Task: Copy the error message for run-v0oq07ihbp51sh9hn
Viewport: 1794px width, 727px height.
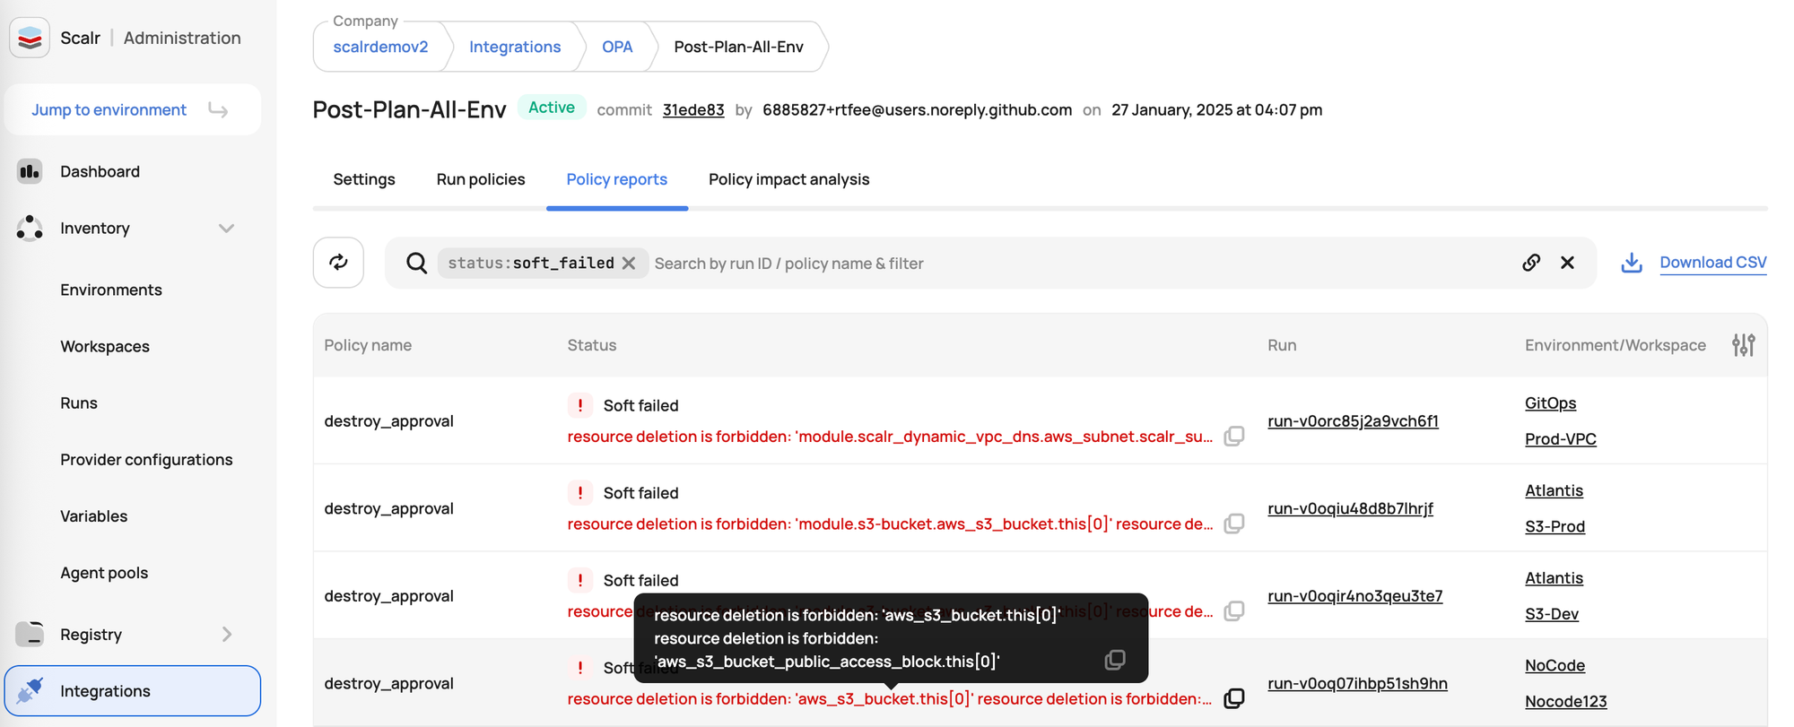Action: (x=1234, y=698)
